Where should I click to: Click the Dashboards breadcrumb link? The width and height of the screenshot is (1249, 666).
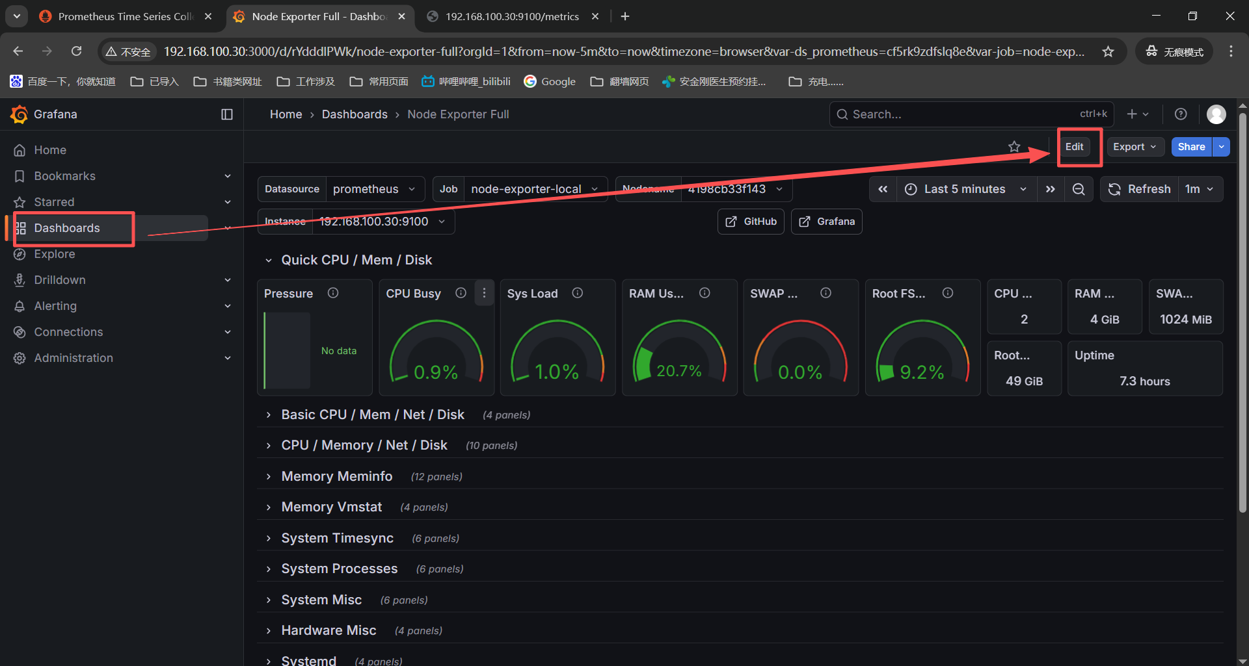[355, 114]
